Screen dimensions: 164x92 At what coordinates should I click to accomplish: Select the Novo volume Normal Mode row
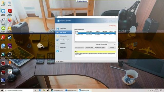pos(95,35)
